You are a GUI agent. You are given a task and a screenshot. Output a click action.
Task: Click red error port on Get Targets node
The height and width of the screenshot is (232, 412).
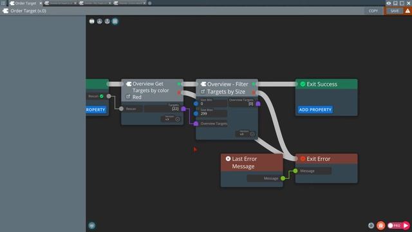179,92
